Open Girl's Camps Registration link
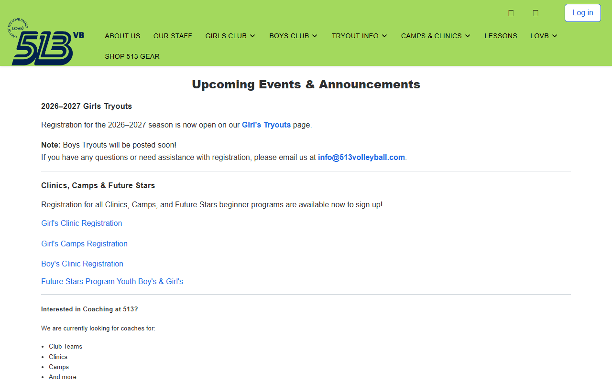Screen dimensions: 612x382 [x=84, y=244]
